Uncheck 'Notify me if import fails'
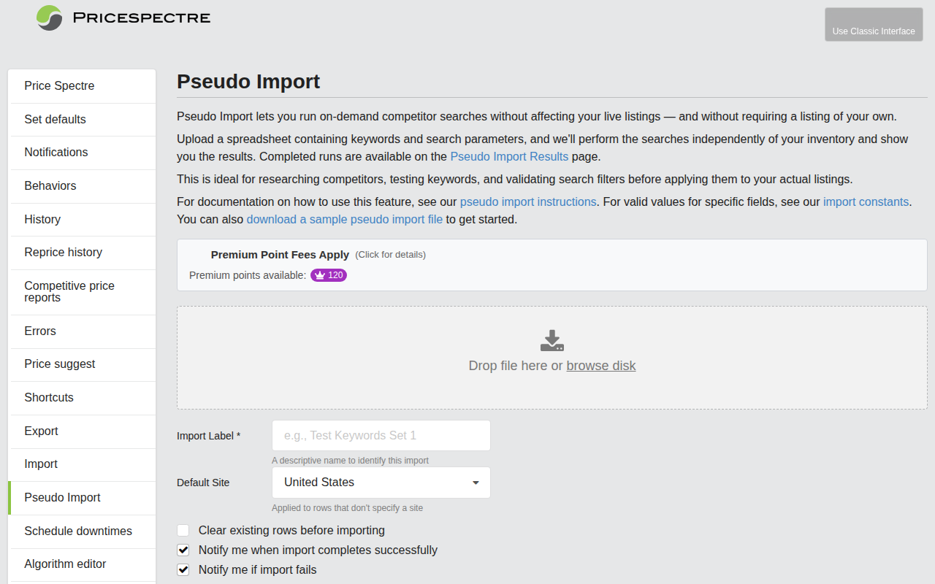Screen dimensions: 935x584 [x=183, y=569]
